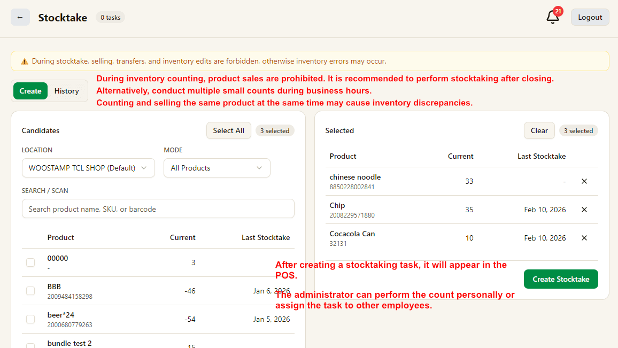The width and height of the screenshot is (618, 348).
Task: Check the checkbox for product 00000
Action: tap(30, 262)
